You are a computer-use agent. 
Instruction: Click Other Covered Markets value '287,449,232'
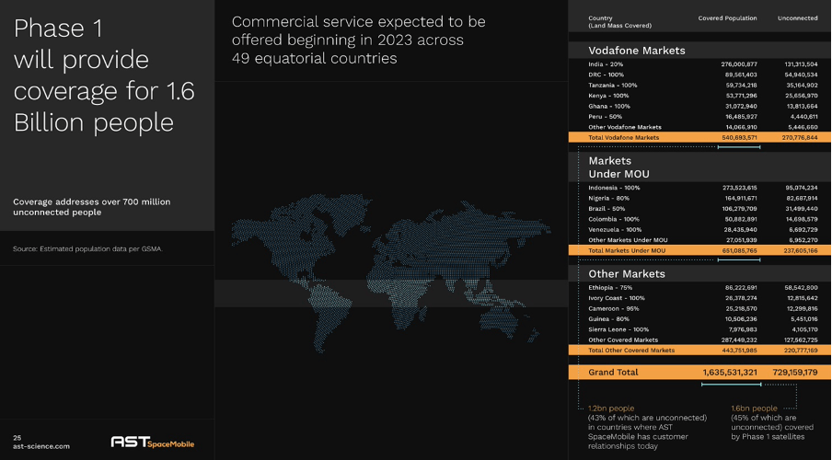click(x=740, y=340)
